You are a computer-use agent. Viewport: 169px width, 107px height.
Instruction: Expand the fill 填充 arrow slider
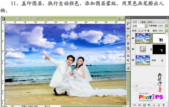pos(167,31)
